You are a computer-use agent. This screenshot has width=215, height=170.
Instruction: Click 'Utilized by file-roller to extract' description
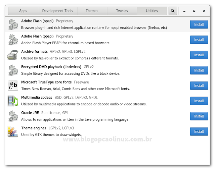point(70,58)
